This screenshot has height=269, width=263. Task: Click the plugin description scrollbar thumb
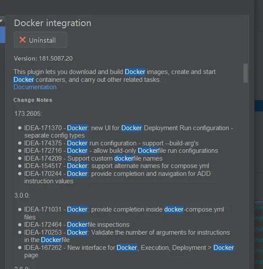[246, 73]
